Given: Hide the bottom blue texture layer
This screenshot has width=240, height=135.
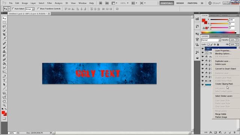Looking at the screenshot, I should coord(202,85).
